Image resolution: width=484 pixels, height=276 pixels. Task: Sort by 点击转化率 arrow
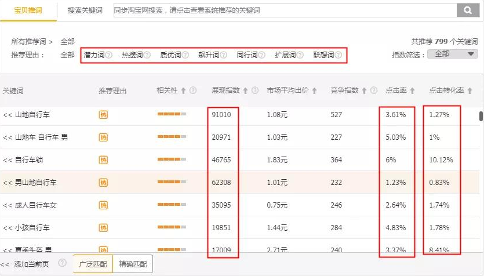click(470, 90)
